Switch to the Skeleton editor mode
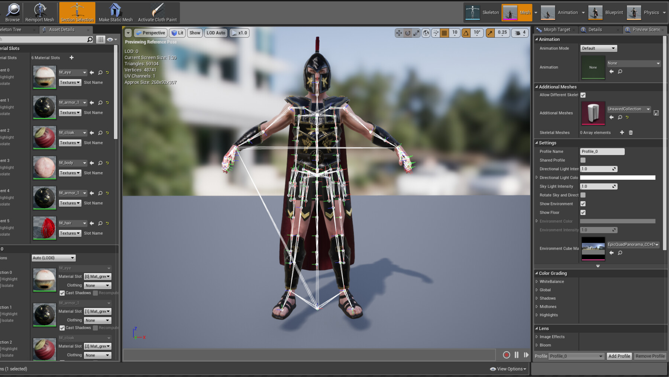 491,12
